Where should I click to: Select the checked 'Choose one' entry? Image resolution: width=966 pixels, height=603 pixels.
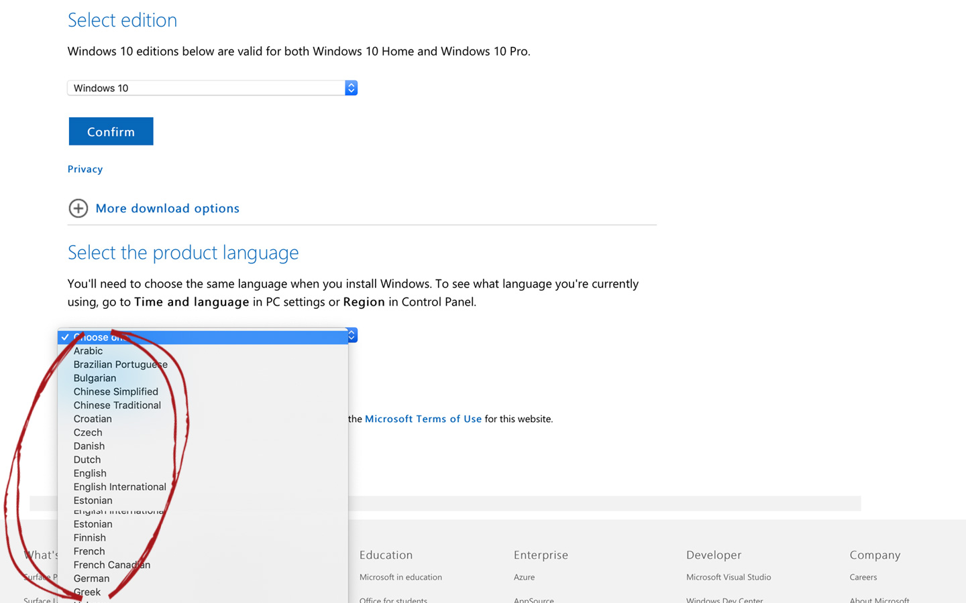click(203, 337)
